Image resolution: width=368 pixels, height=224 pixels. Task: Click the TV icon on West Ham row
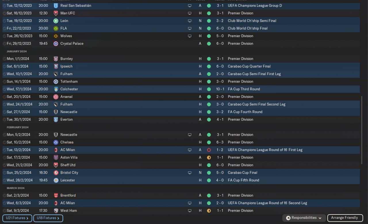189,210
